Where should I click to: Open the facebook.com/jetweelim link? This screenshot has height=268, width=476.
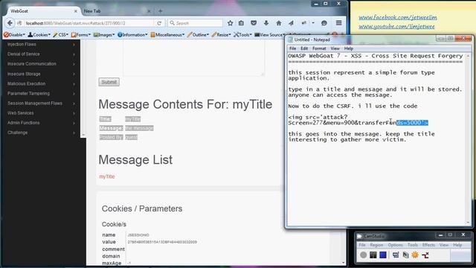(x=398, y=17)
